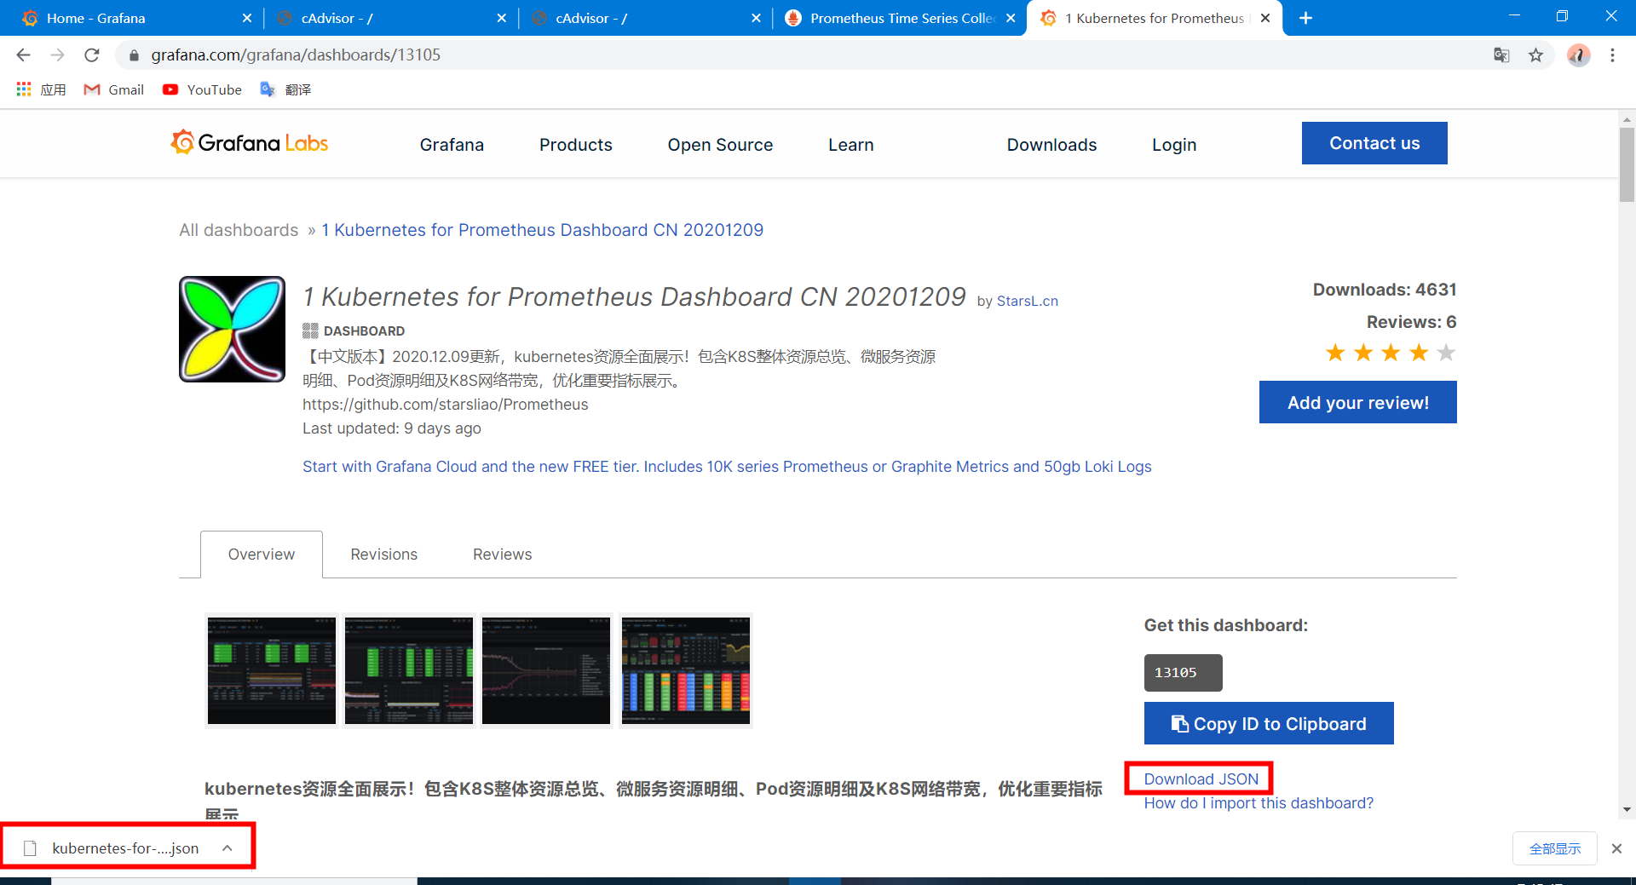Click the Download JSON link
This screenshot has height=885, width=1636.
pos(1201,779)
